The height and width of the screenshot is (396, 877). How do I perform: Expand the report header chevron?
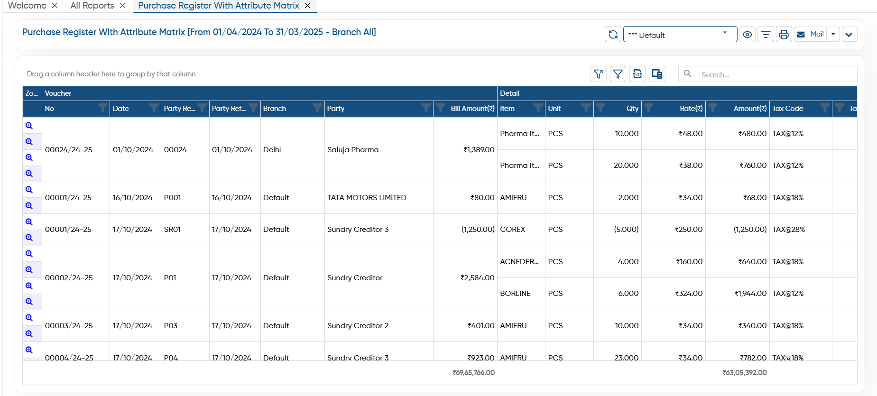[849, 35]
